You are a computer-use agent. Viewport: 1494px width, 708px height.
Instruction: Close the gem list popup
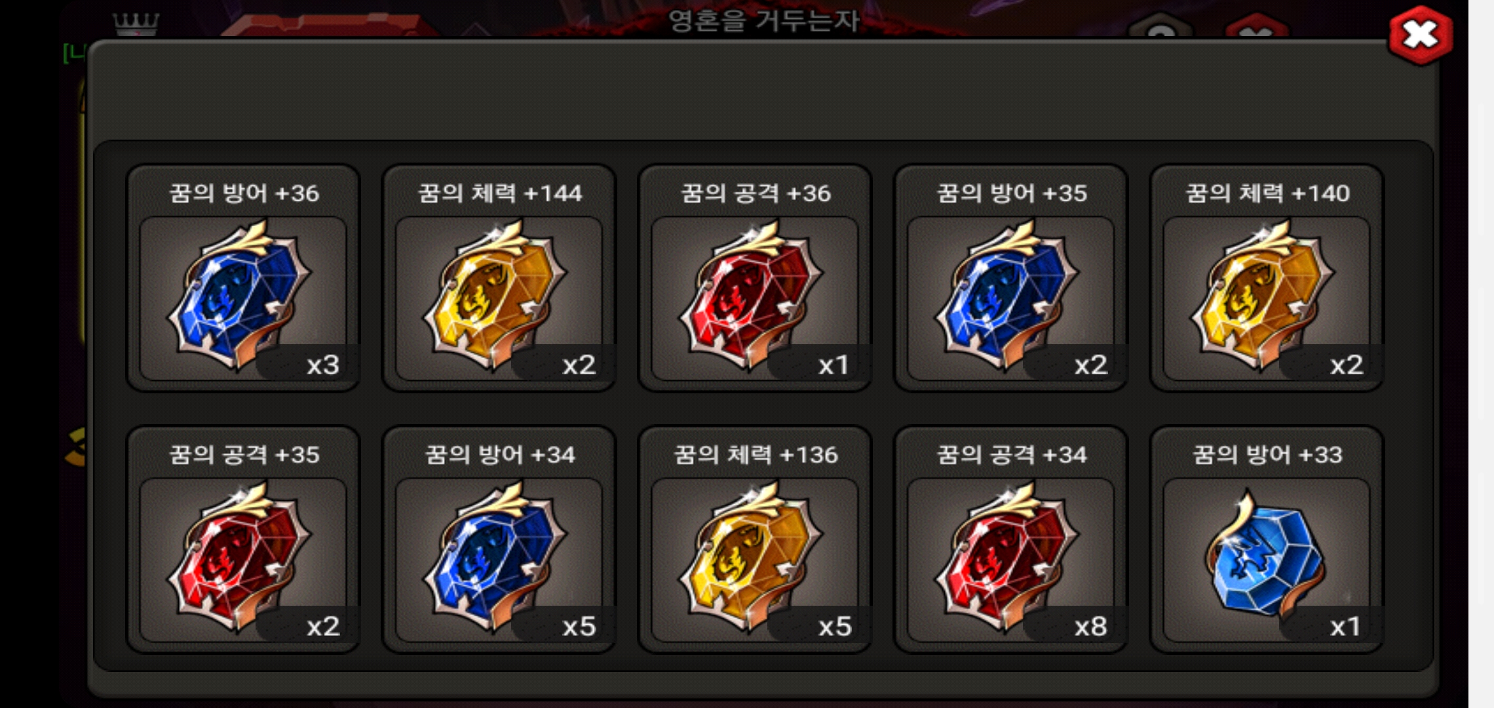coord(1420,35)
